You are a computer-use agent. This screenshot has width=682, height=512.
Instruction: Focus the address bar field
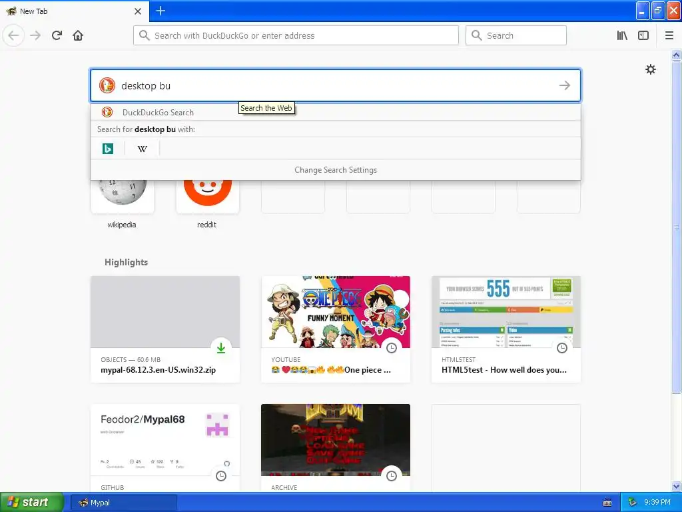[x=296, y=36]
